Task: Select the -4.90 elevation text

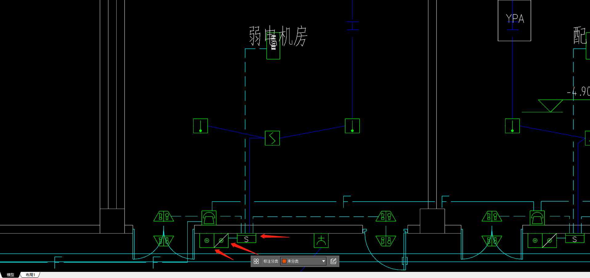Action: [578, 91]
